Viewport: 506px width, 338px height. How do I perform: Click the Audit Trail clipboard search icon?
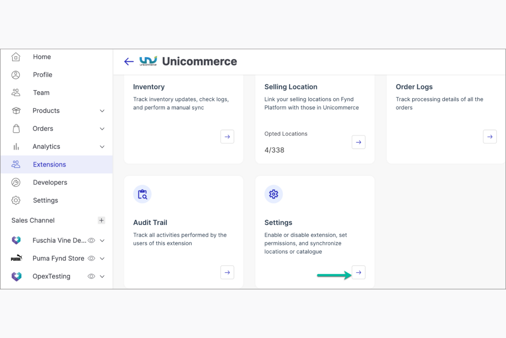pos(142,194)
